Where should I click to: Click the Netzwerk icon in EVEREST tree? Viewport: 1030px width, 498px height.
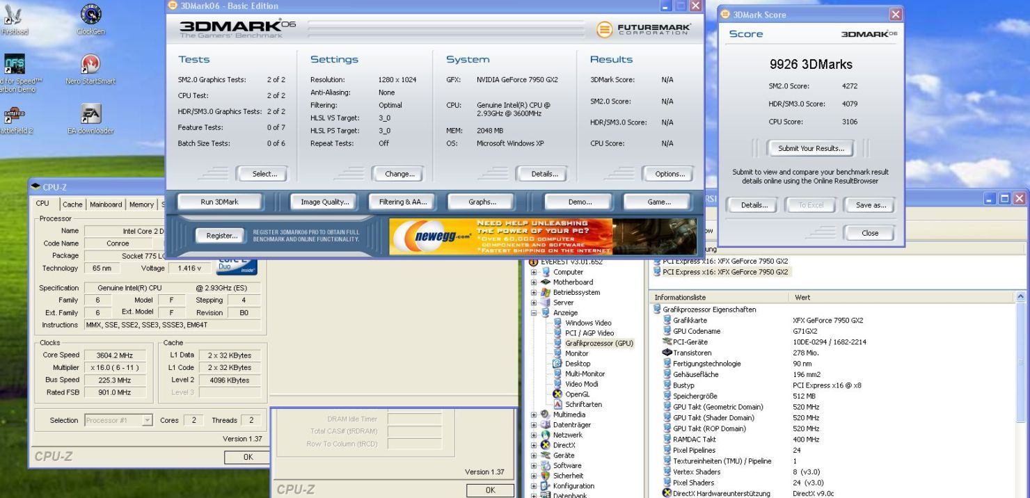[x=546, y=435]
